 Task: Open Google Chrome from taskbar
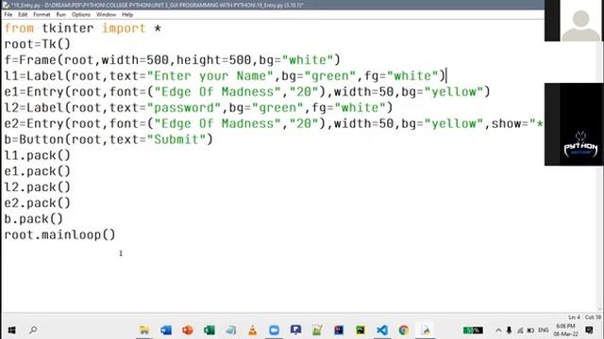(403, 331)
